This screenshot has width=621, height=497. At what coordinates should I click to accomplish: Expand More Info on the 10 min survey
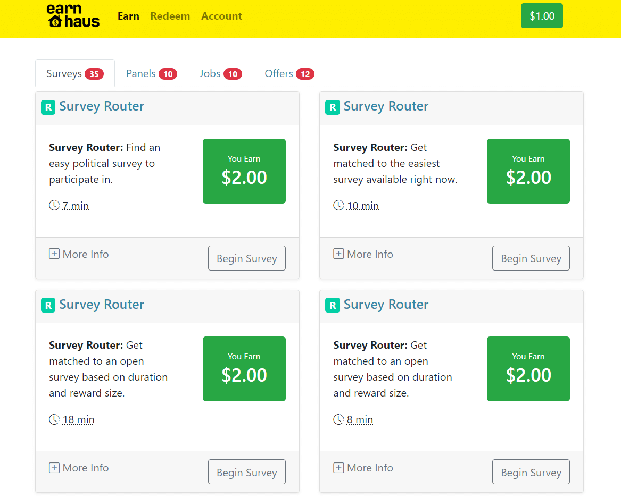pos(363,254)
